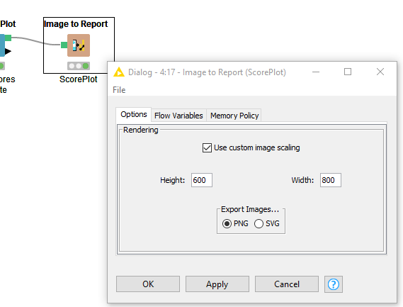Select the Image to Report node icon
The image size is (403, 307).
pyautogui.click(x=79, y=45)
